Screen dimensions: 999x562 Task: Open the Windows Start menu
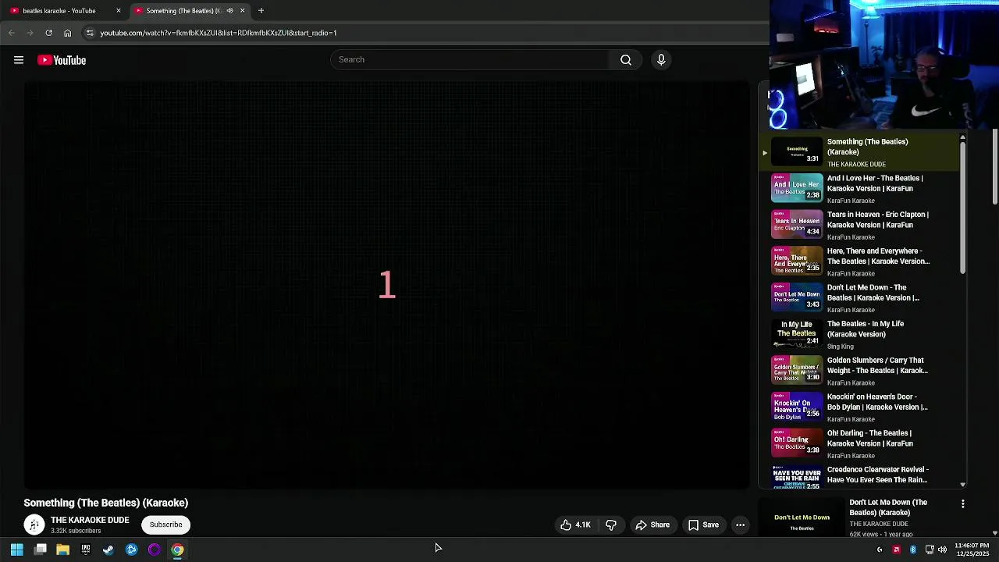16,550
